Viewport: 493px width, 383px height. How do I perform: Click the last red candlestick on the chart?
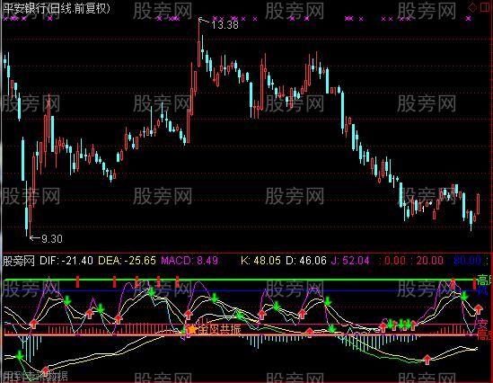tap(479, 204)
